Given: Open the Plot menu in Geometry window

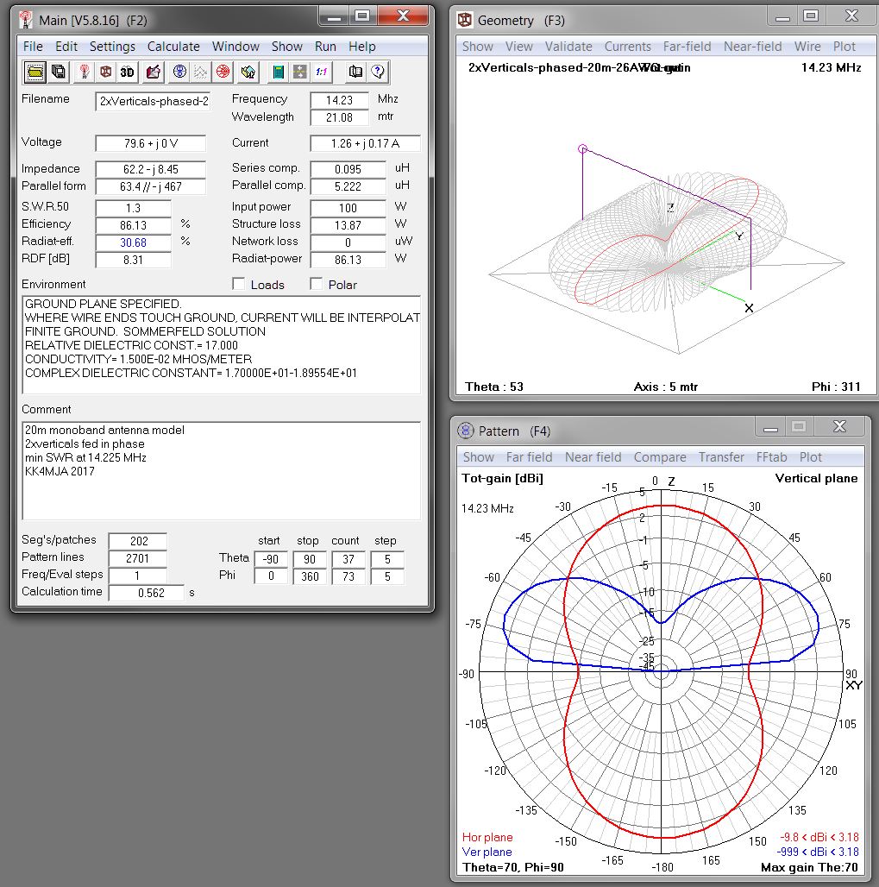Looking at the screenshot, I should (x=844, y=47).
